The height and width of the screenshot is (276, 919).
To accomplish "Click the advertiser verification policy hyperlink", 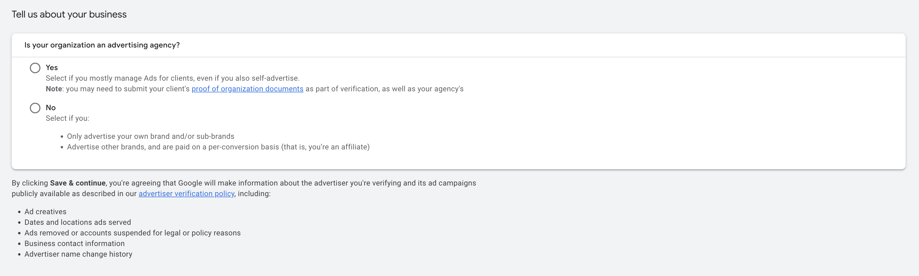I will [186, 194].
